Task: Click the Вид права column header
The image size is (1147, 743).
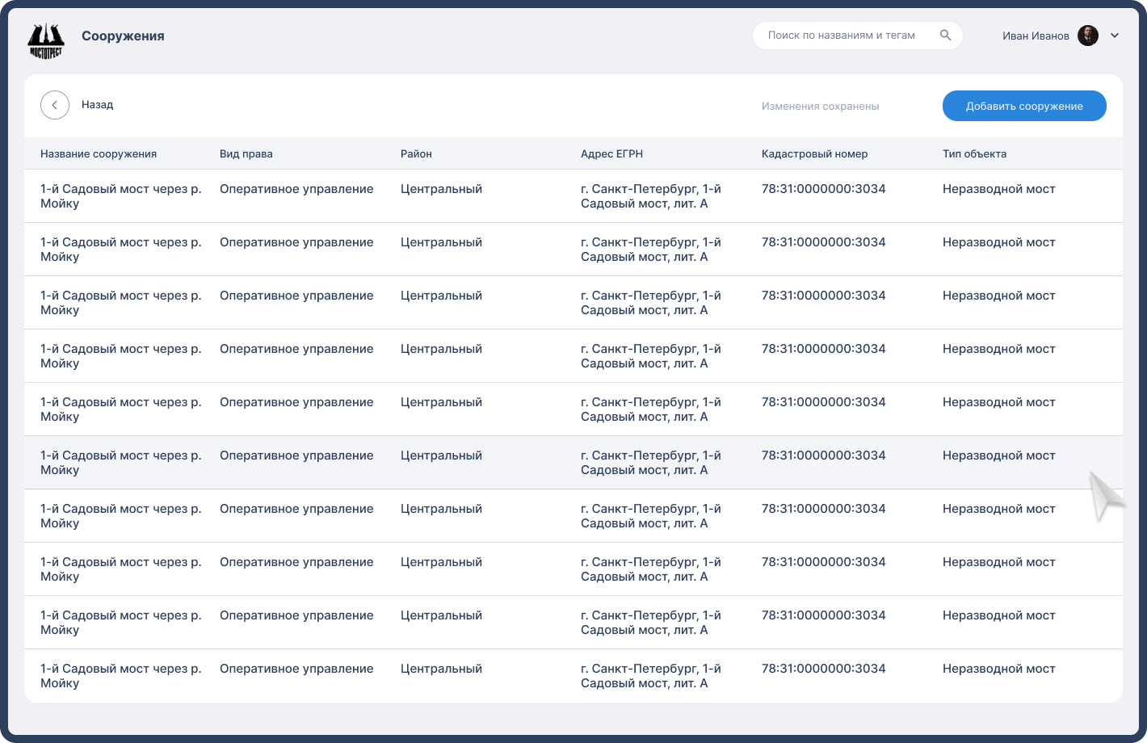Action: pos(246,153)
